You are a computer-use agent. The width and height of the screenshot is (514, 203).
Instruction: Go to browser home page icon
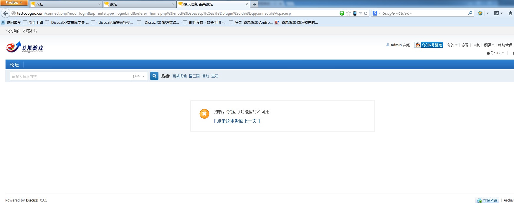point(510,13)
